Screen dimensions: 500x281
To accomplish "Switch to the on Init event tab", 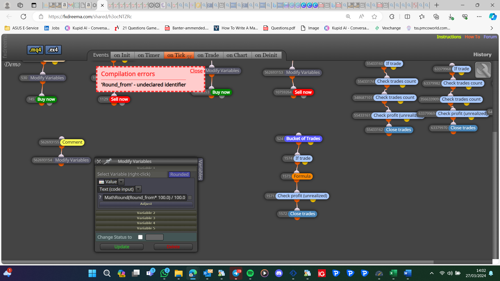I will [122, 55].
